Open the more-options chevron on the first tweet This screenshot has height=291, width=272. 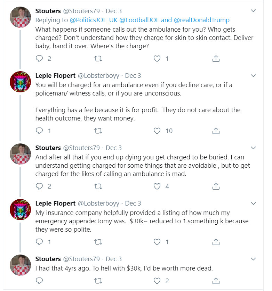254,11
